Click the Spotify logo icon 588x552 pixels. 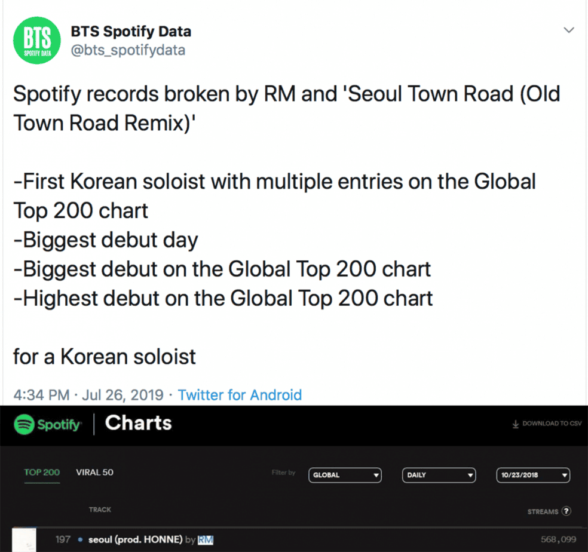click(24, 425)
